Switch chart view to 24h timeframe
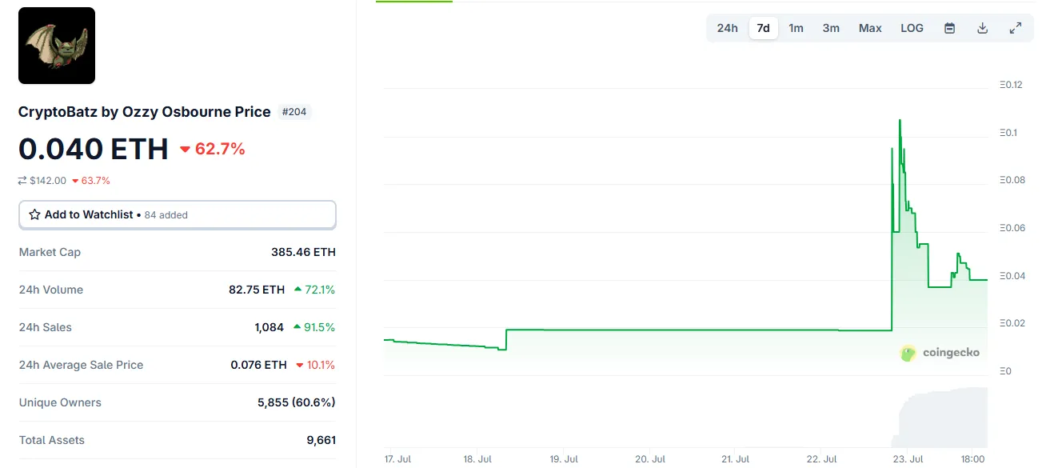Viewport: 1042px width, 468px height. click(727, 27)
